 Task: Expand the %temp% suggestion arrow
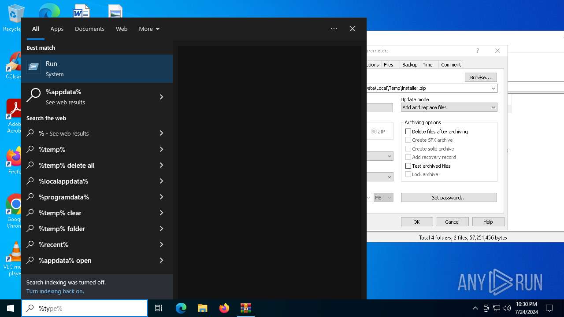[161, 150]
